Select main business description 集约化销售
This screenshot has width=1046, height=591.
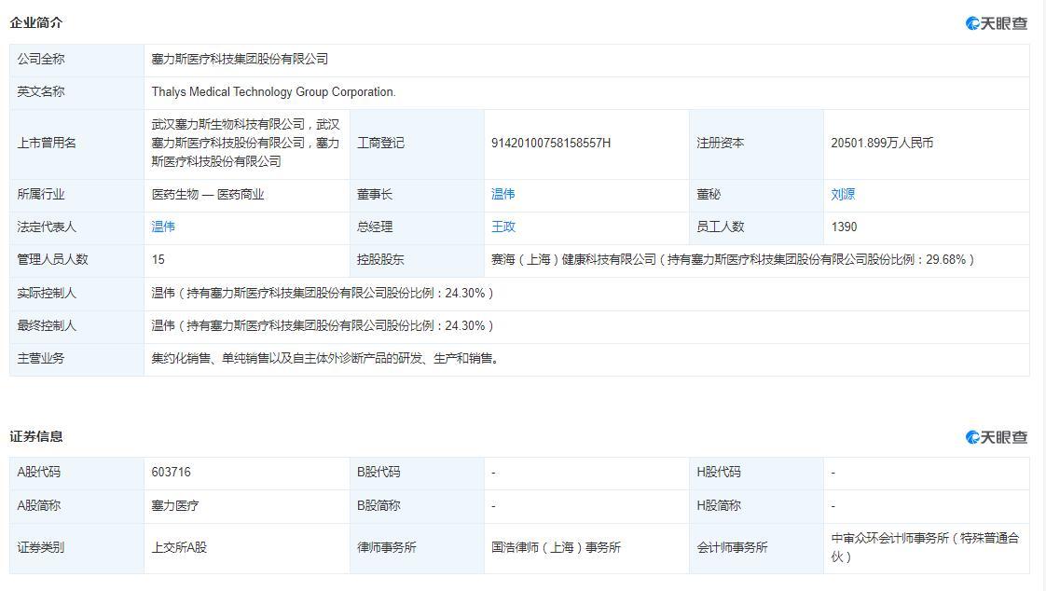pyautogui.click(x=325, y=358)
